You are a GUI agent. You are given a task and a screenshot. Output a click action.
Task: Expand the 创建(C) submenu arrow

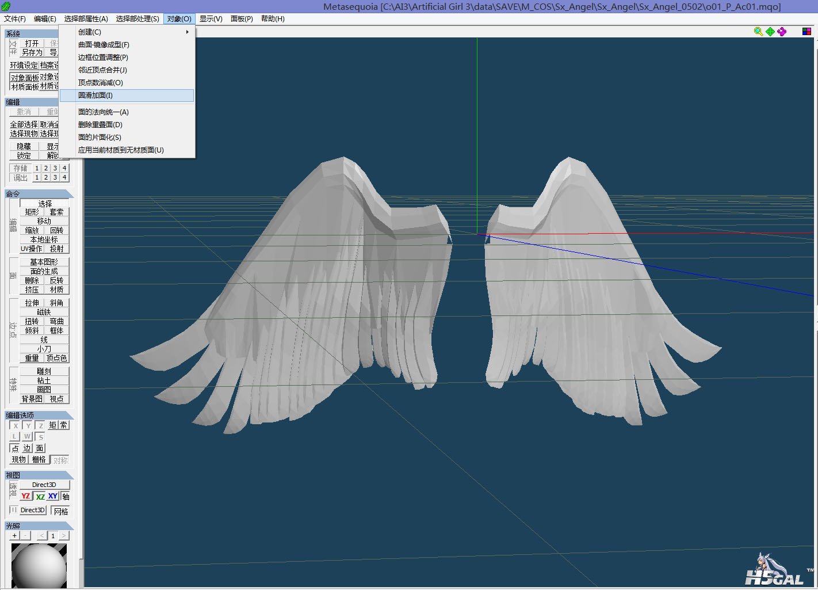point(187,32)
